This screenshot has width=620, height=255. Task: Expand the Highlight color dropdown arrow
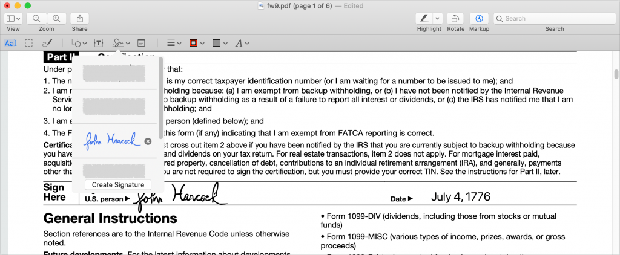(x=438, y=19)
